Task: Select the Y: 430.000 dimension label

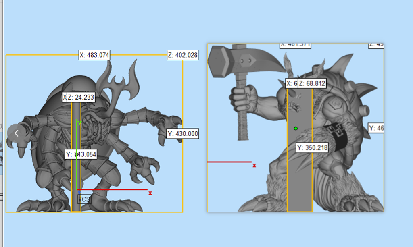Action: click(x=183, y=134)
